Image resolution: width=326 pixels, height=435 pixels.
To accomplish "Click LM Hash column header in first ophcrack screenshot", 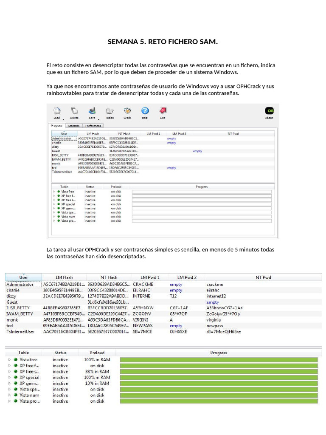I will (x=93, y=134).
